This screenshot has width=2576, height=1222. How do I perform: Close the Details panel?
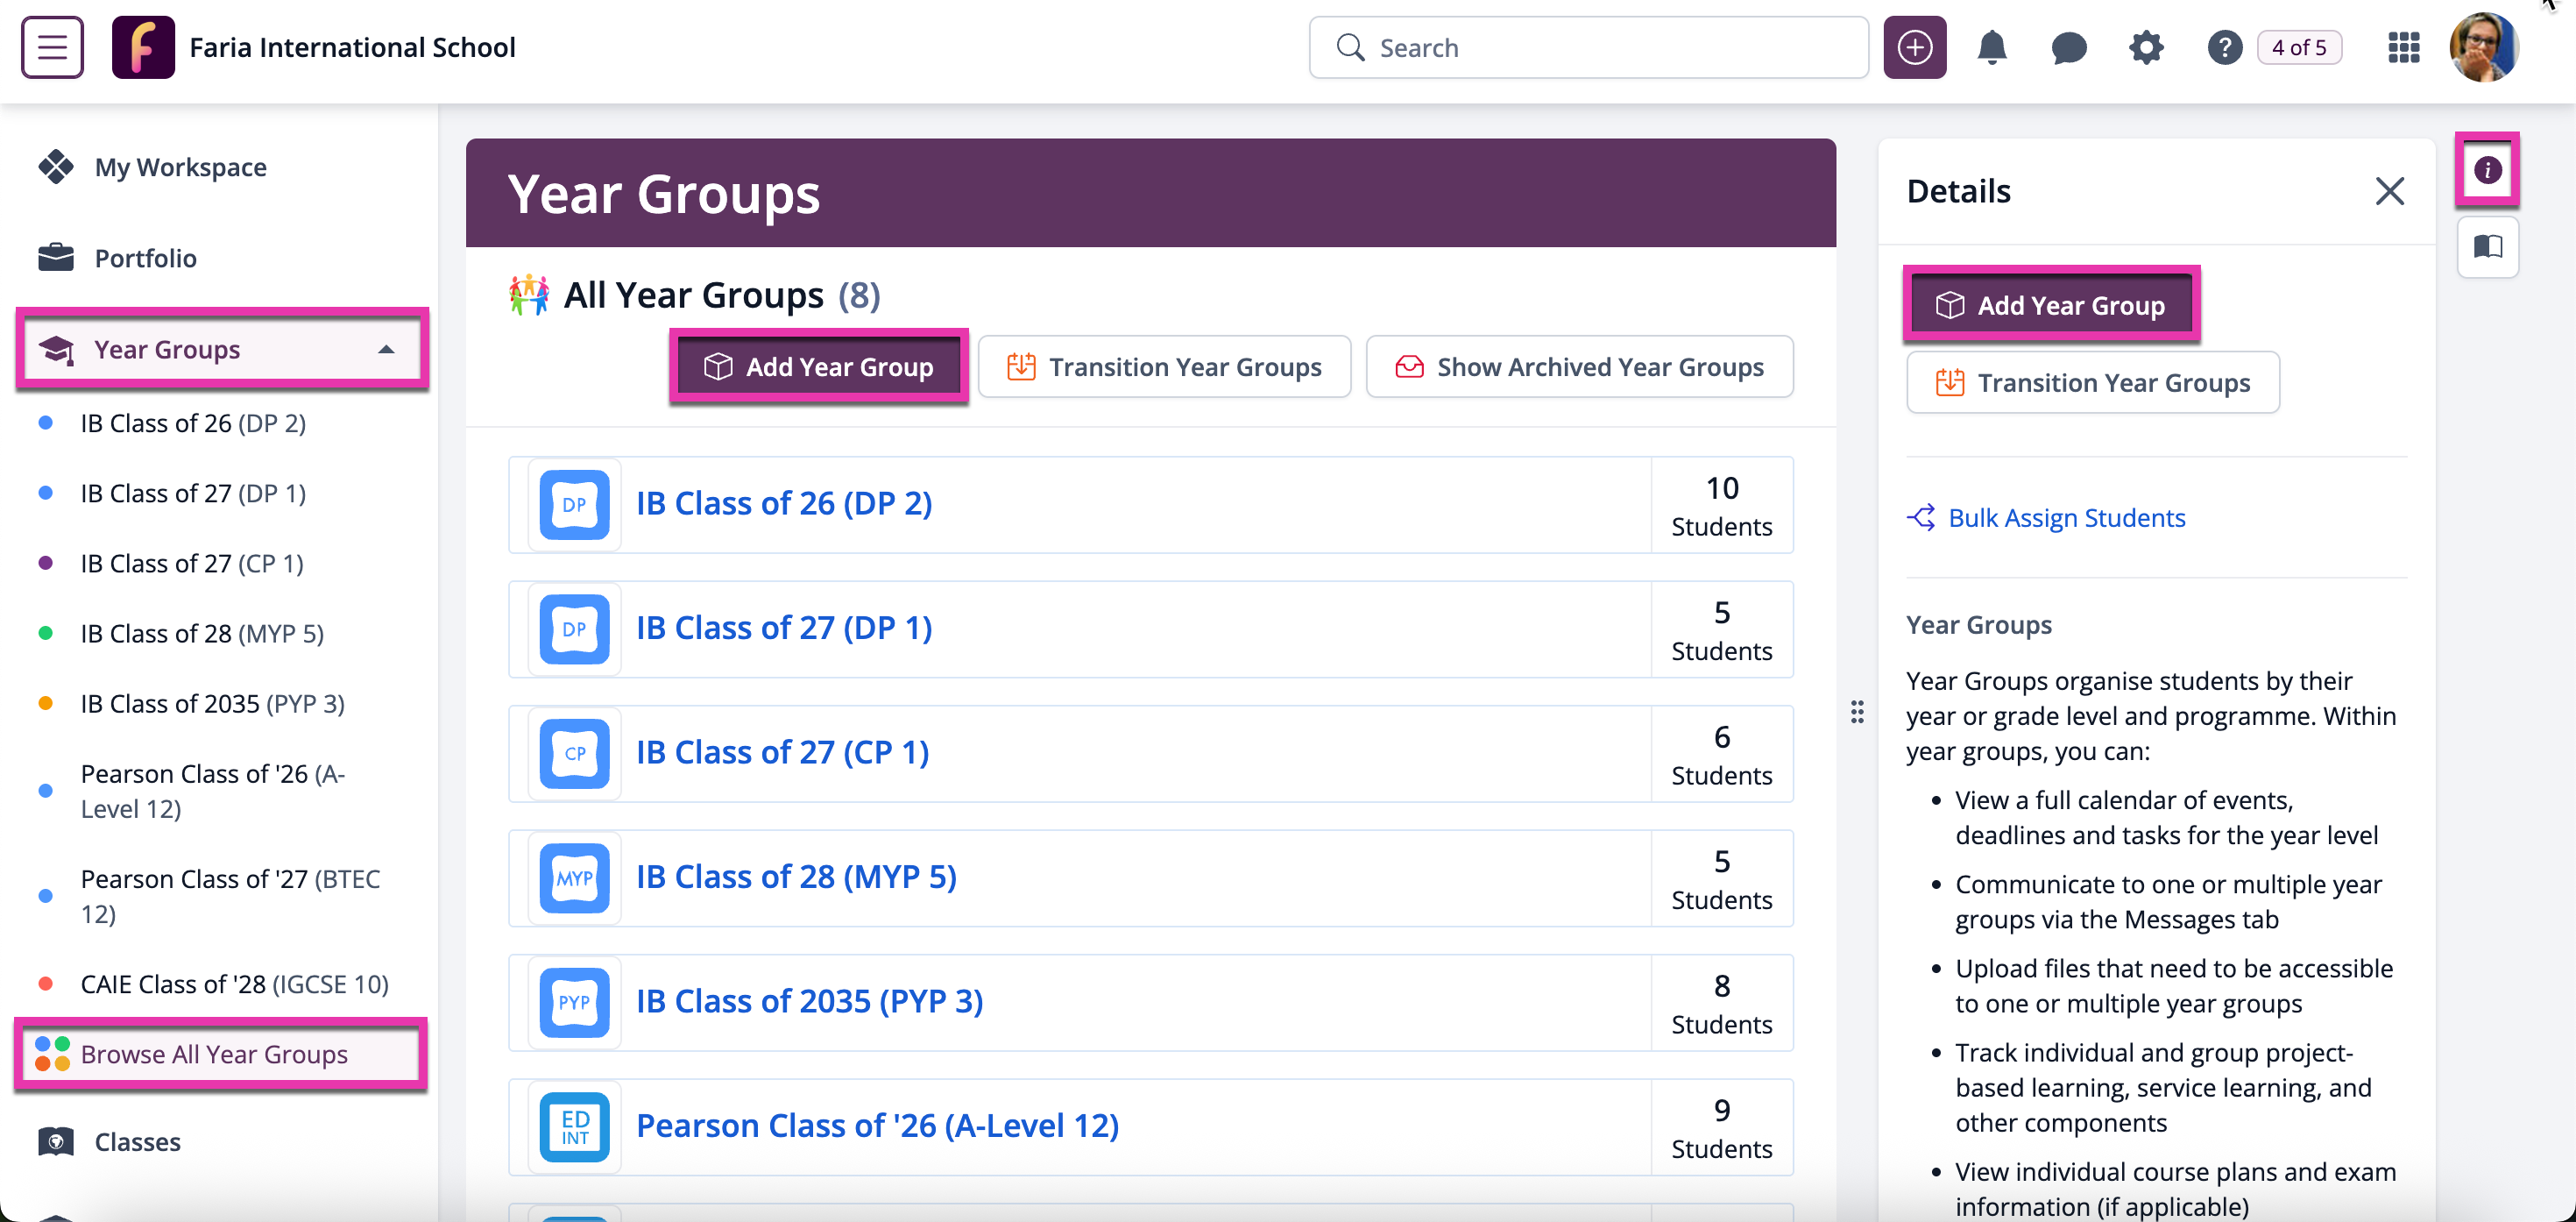[x=2389, y=191]
